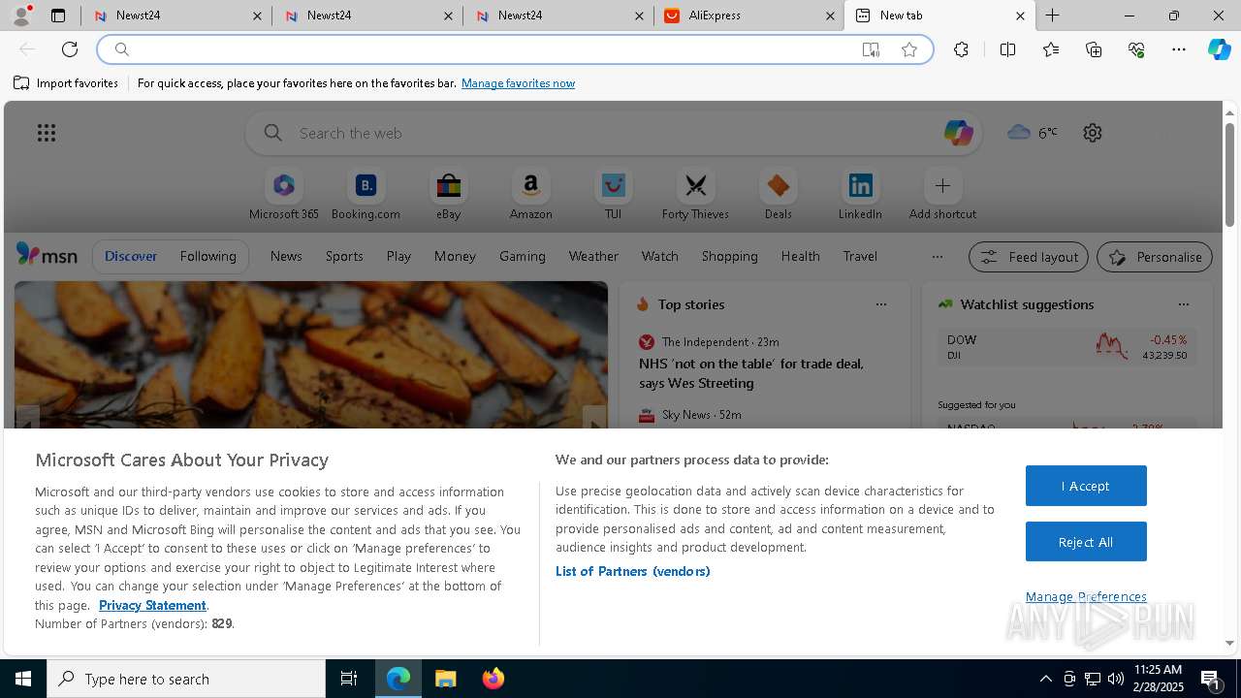Add this page to favorites star
Screen dimensions: 1241x698
tap(909, 49)
